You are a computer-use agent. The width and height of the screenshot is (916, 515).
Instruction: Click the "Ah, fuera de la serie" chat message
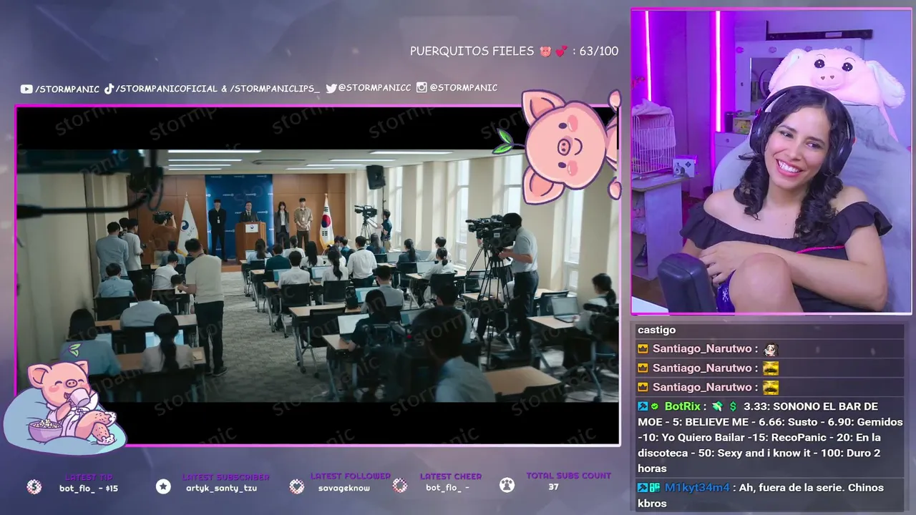[x=761, y=496]
